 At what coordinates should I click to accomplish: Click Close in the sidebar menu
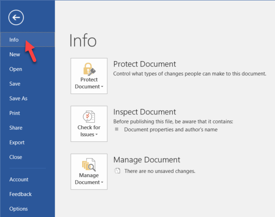tap(28, 157)
